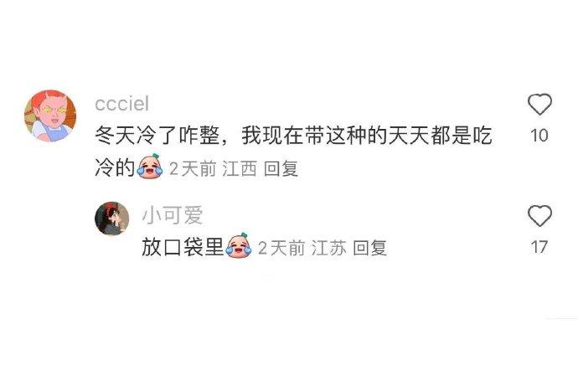Tap the crying-laugh emoji after 冷的
This screenshot has width=578, height=365.
coord(150,166)
